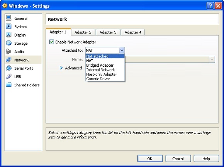
Task: Click the USB category plug icon
Action: [8, 76]
